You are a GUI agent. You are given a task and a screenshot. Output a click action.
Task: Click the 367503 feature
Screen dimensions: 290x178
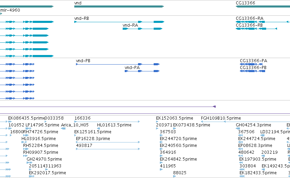point(161,135)
